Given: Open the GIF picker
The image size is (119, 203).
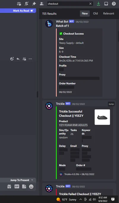Looking at the screenshot, I should [x=17, y=187].
